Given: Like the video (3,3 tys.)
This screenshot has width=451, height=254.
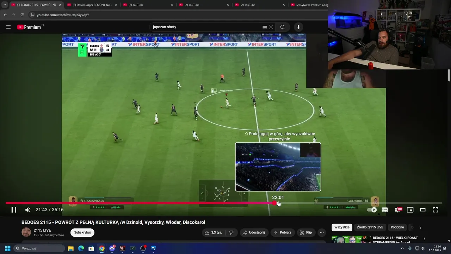Looking at the screenshot, I should [x=214, y=232].
